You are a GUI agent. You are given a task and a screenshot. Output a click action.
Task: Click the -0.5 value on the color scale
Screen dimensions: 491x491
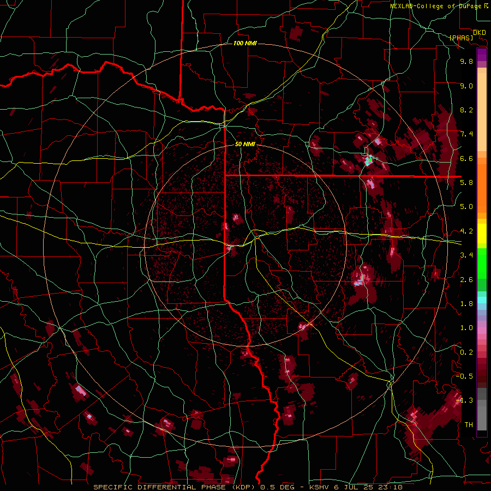click(x=464, y=376)
